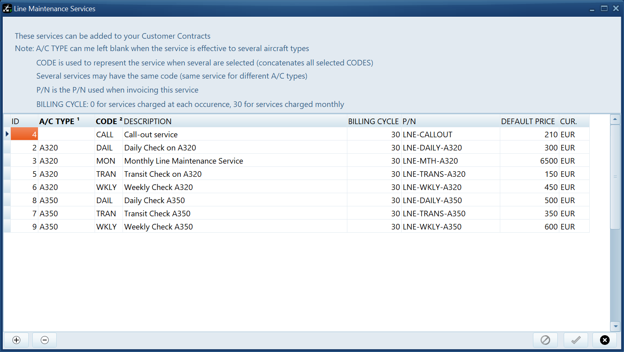The height and width of the screenshot is (352, 624).
Task: Click the scrollbar up arrow
Action: pos(615,119)
